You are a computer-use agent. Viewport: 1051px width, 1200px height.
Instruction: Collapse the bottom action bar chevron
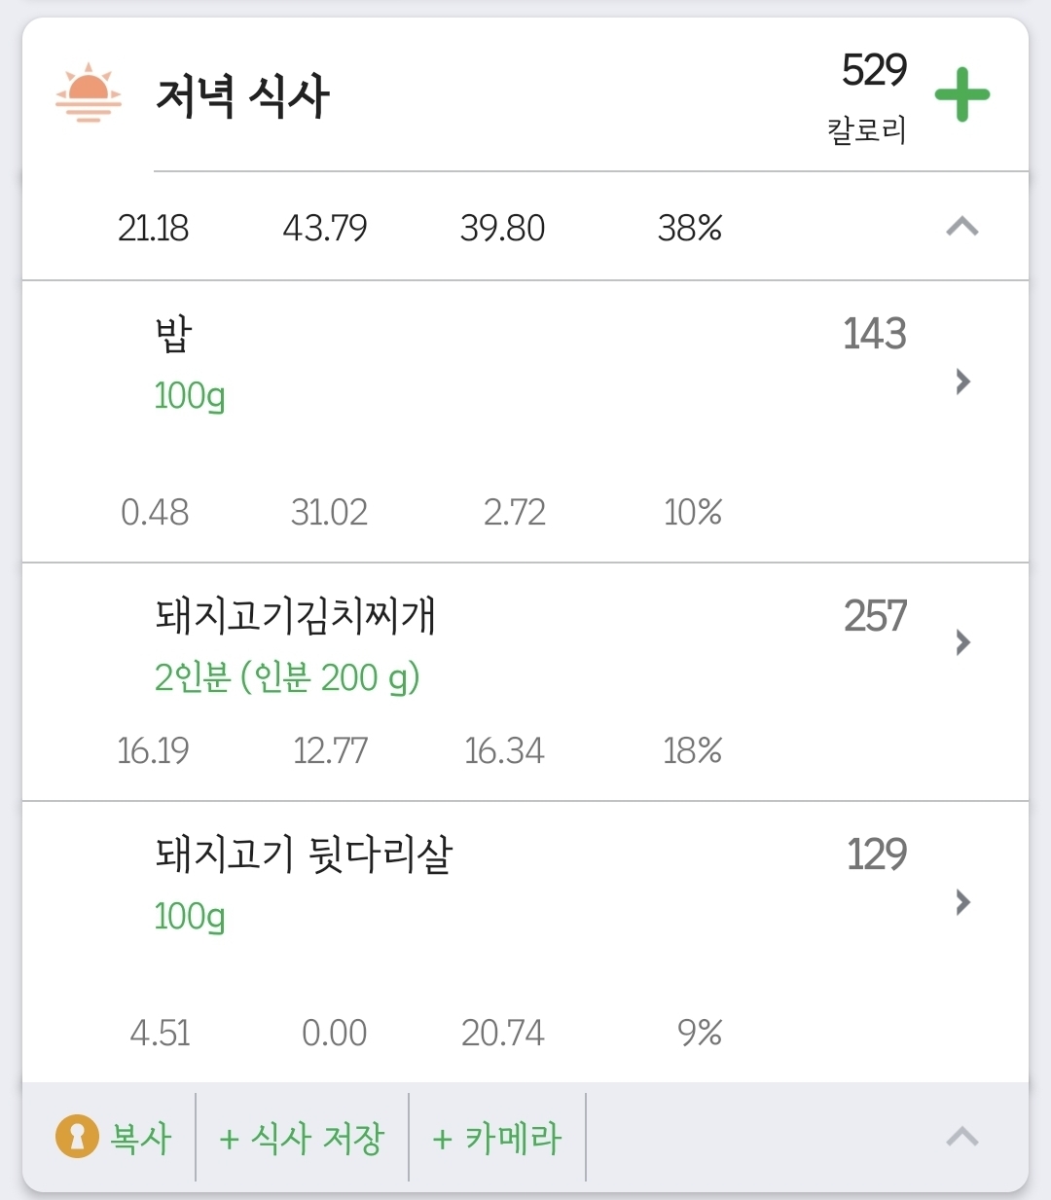(961, 1137)
